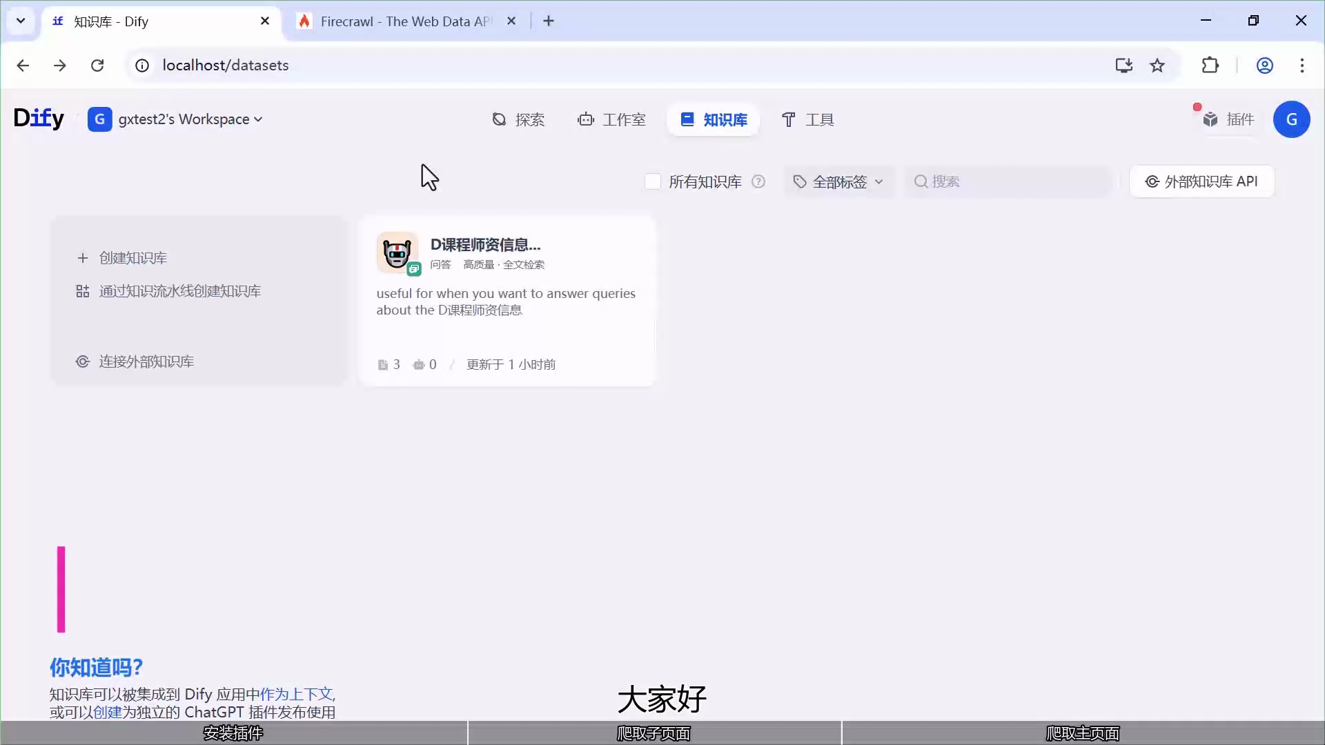Select the 知识库 tab

coord(714,120)
